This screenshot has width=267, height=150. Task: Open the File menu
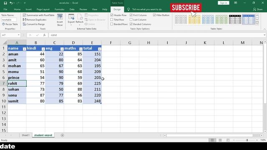tap(5, 9)
